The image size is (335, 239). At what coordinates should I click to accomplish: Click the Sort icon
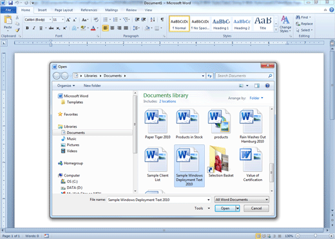[x=153, y=20]
